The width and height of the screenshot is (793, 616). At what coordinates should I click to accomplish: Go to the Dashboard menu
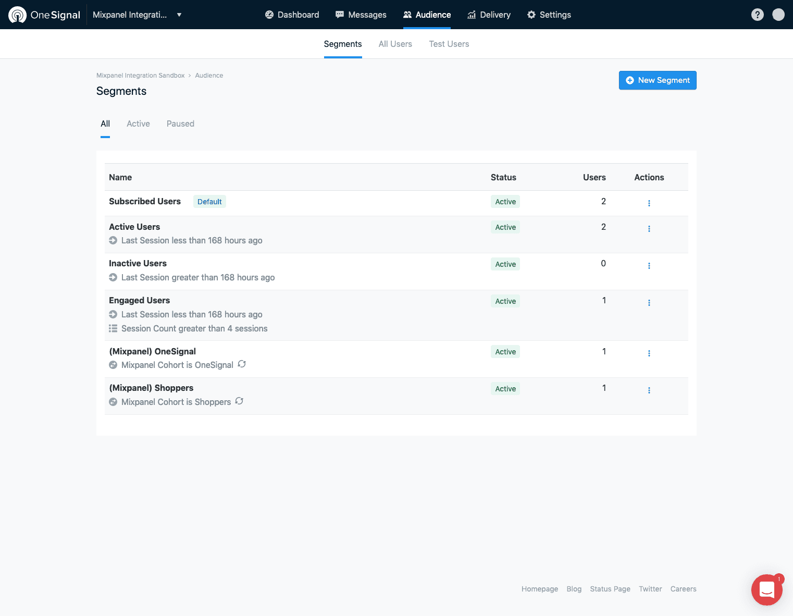292,15
